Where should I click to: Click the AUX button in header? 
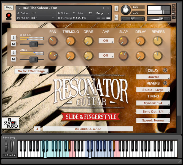(x=174, y=13)
